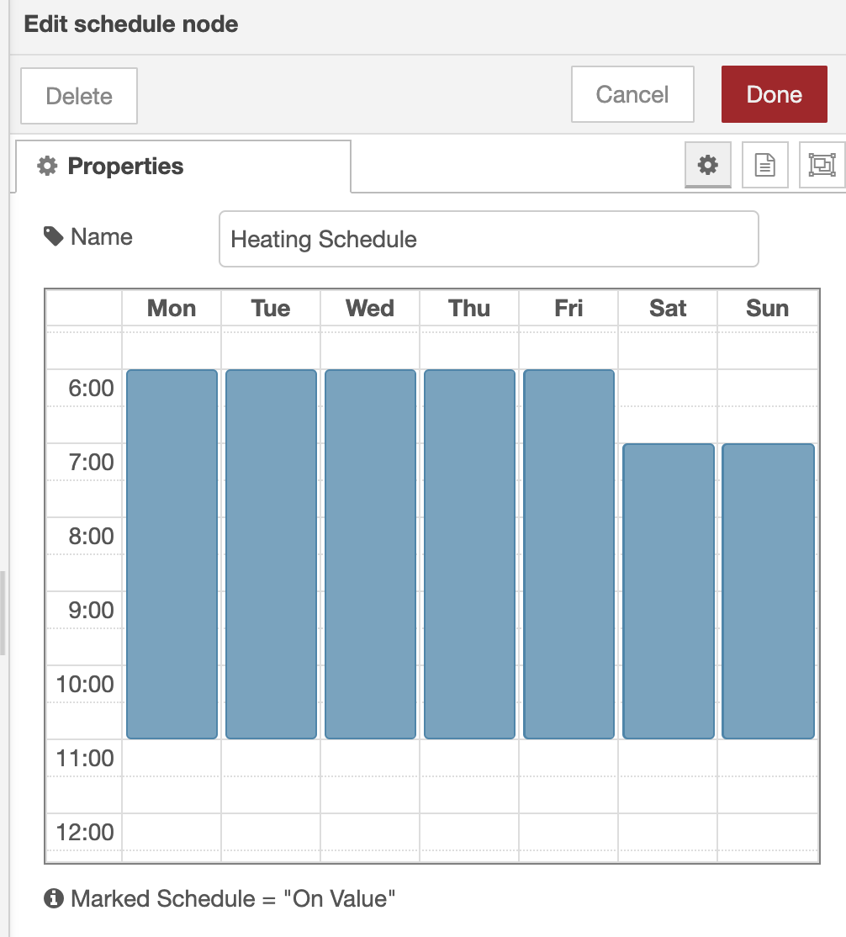Open the node description editor icon

(x=764, y=165)
